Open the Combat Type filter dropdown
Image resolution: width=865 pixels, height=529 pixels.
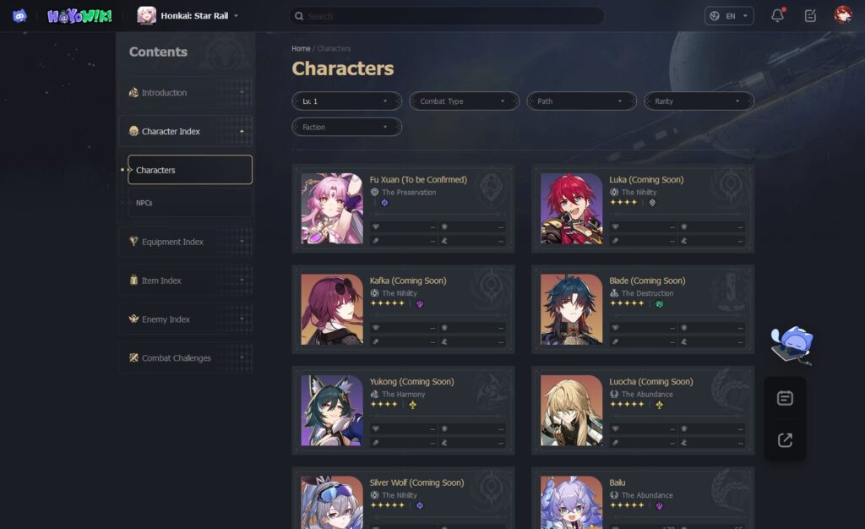coord(464,101)
